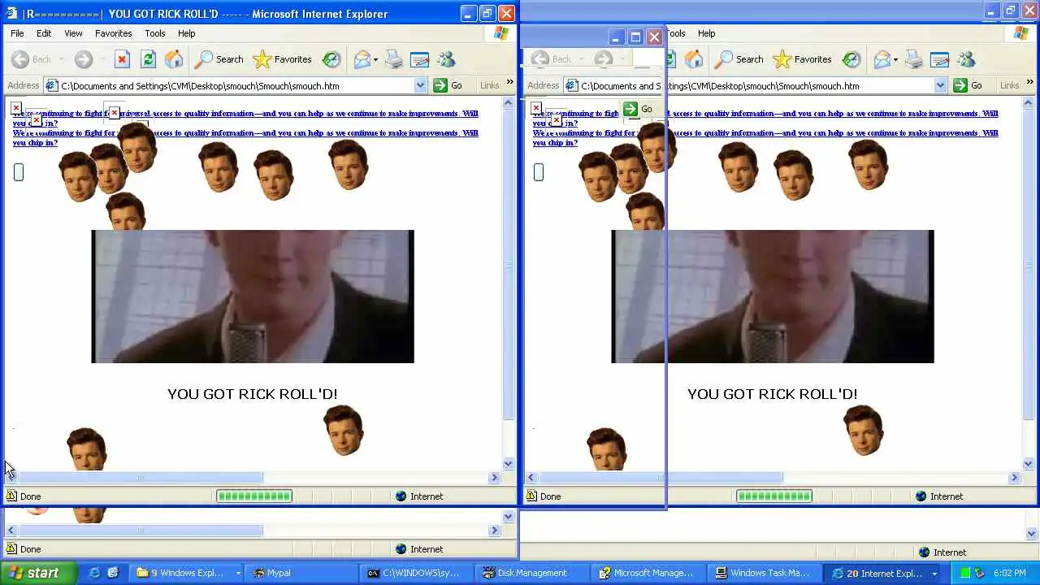Open the File menu in left window
The height and width of the screenshot is (585, 1040).
click(x=17, y=33)
